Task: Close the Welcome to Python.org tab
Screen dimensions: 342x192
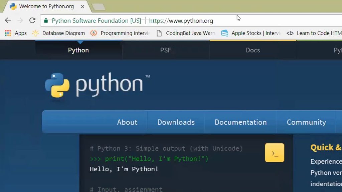Action: click(82, 7)
